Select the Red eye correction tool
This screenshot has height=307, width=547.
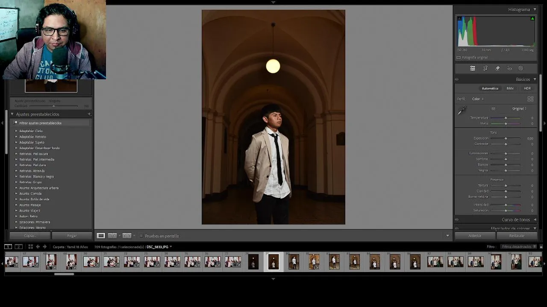tap(509, 68)
